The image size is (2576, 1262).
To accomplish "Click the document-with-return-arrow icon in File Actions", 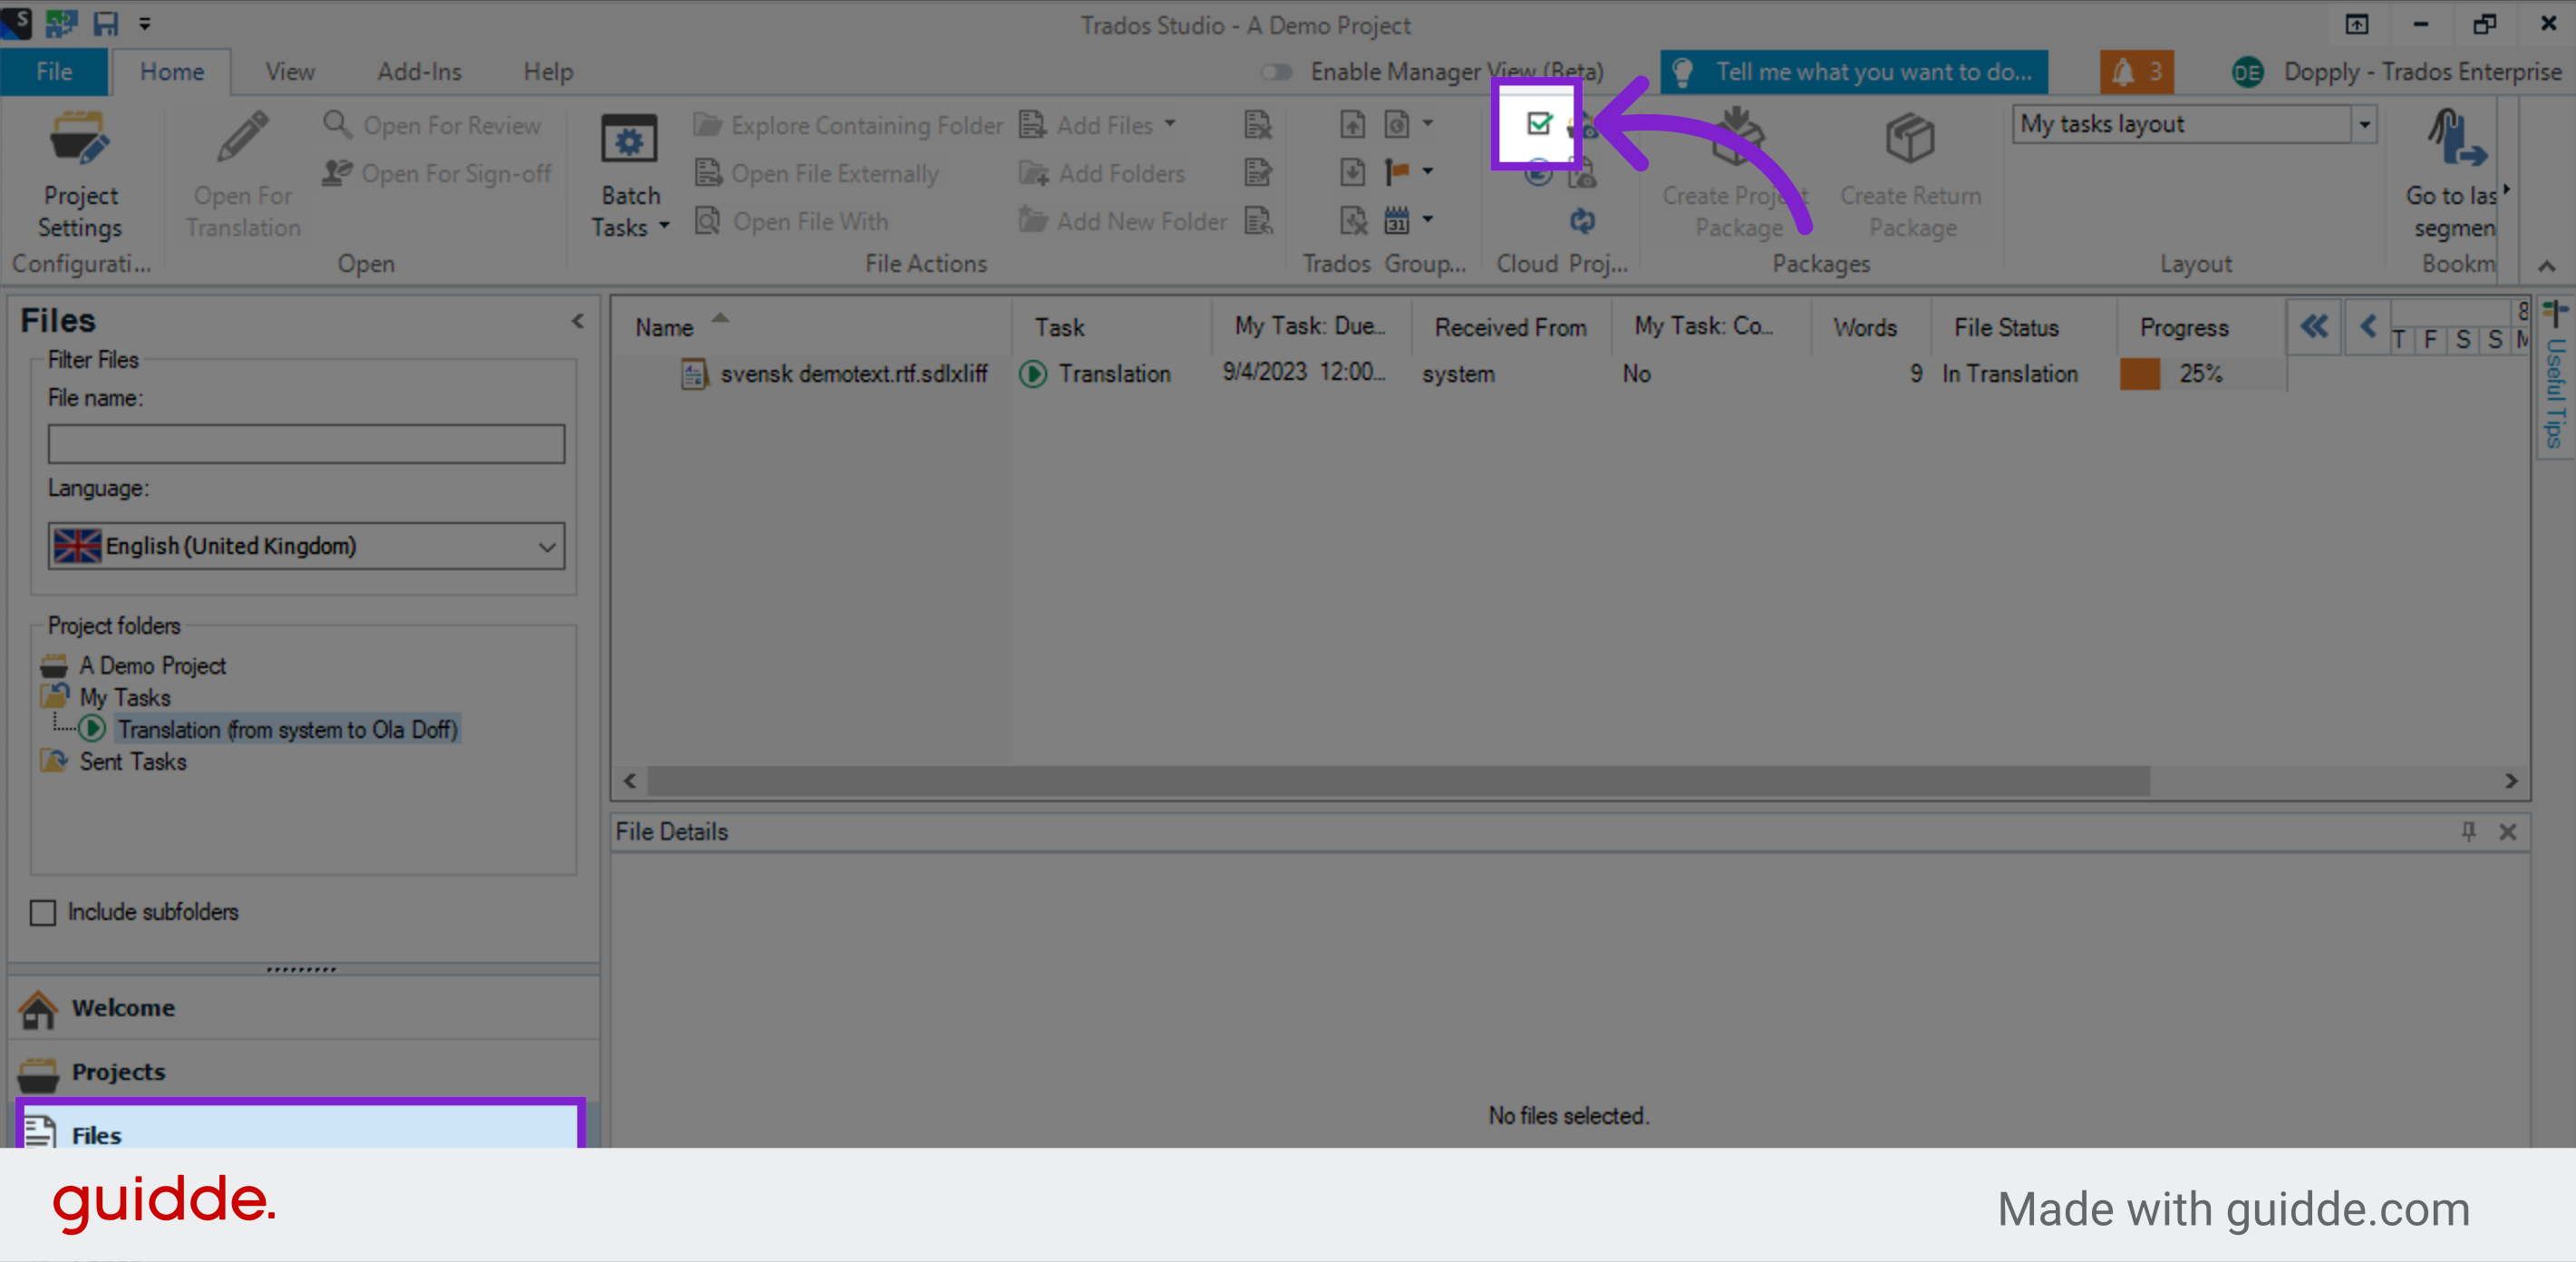I will [x=1257, y=220].
